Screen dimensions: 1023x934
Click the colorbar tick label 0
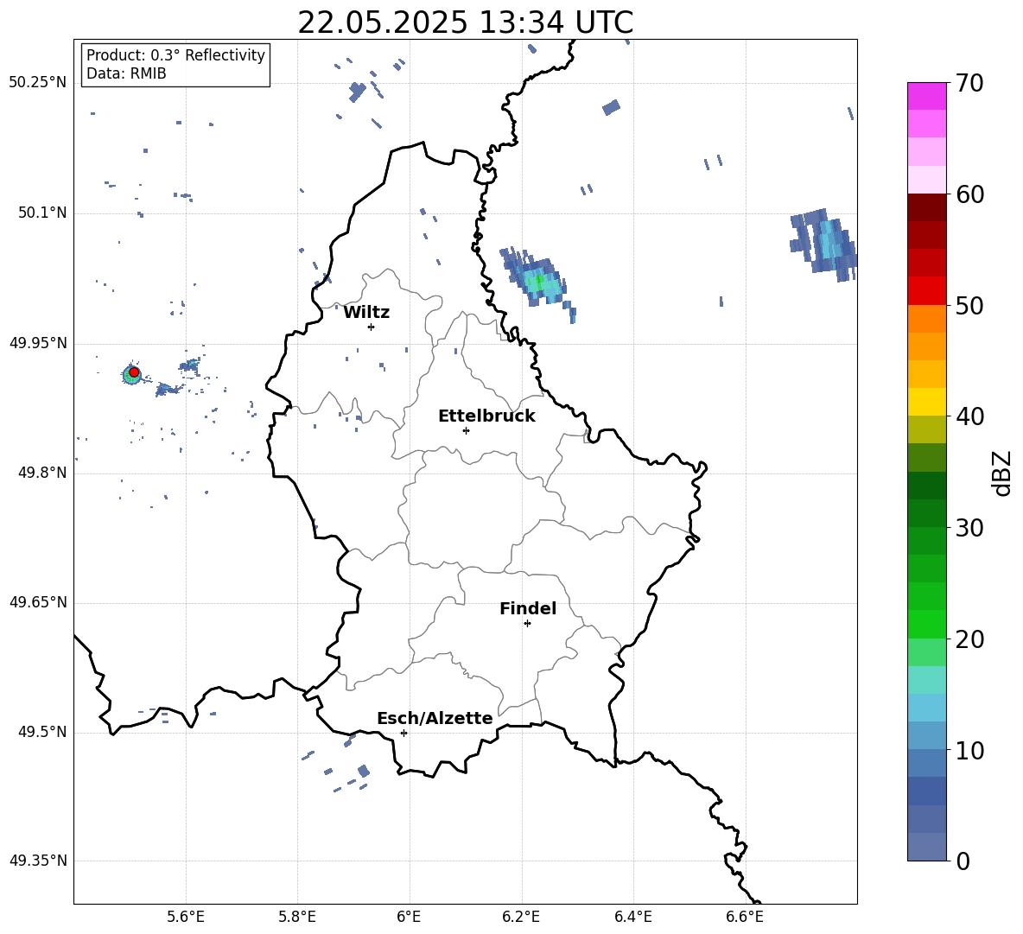point(963,861)
